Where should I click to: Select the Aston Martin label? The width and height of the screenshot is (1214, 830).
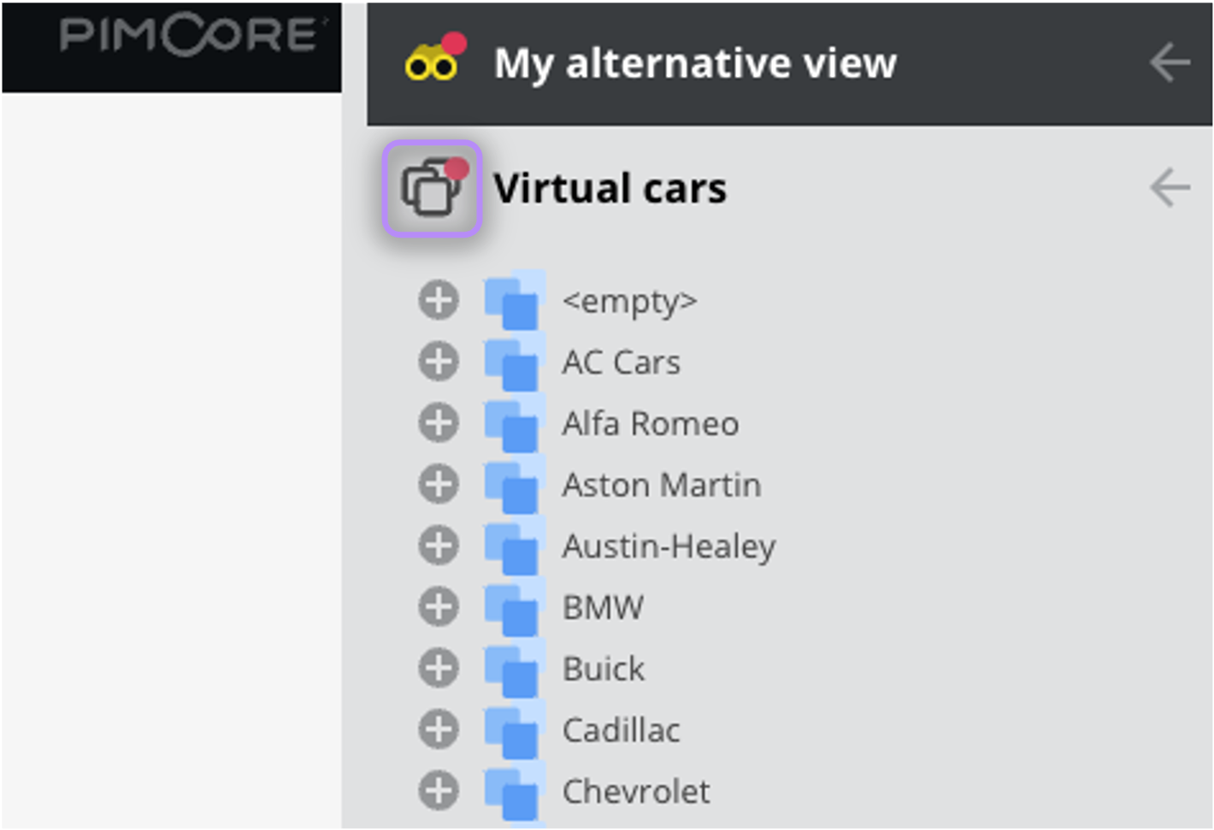tap(662, 485)
